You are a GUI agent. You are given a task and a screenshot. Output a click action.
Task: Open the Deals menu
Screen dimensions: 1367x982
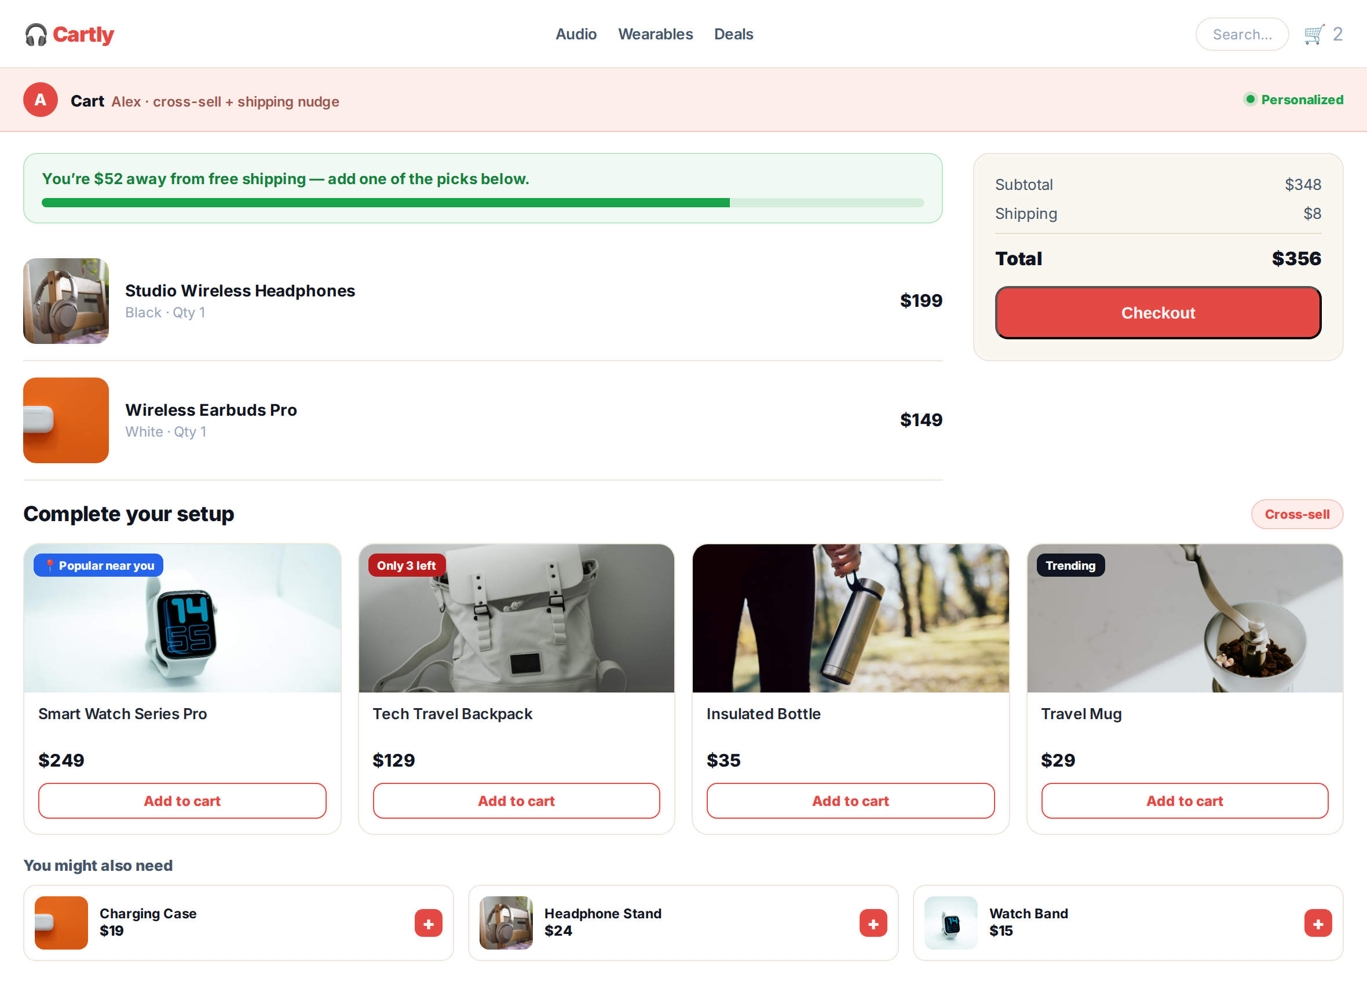point(733,34)
